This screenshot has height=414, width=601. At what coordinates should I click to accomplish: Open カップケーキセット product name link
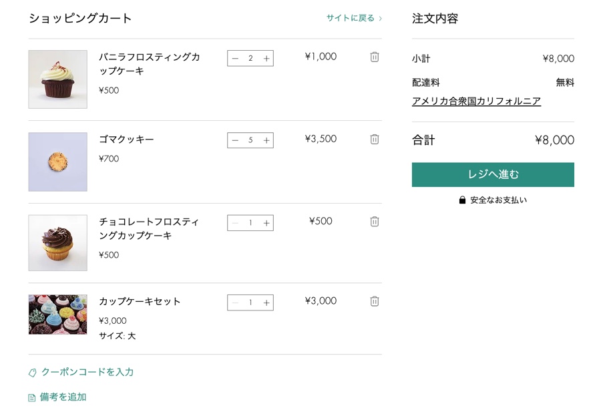tap(140, 301)
